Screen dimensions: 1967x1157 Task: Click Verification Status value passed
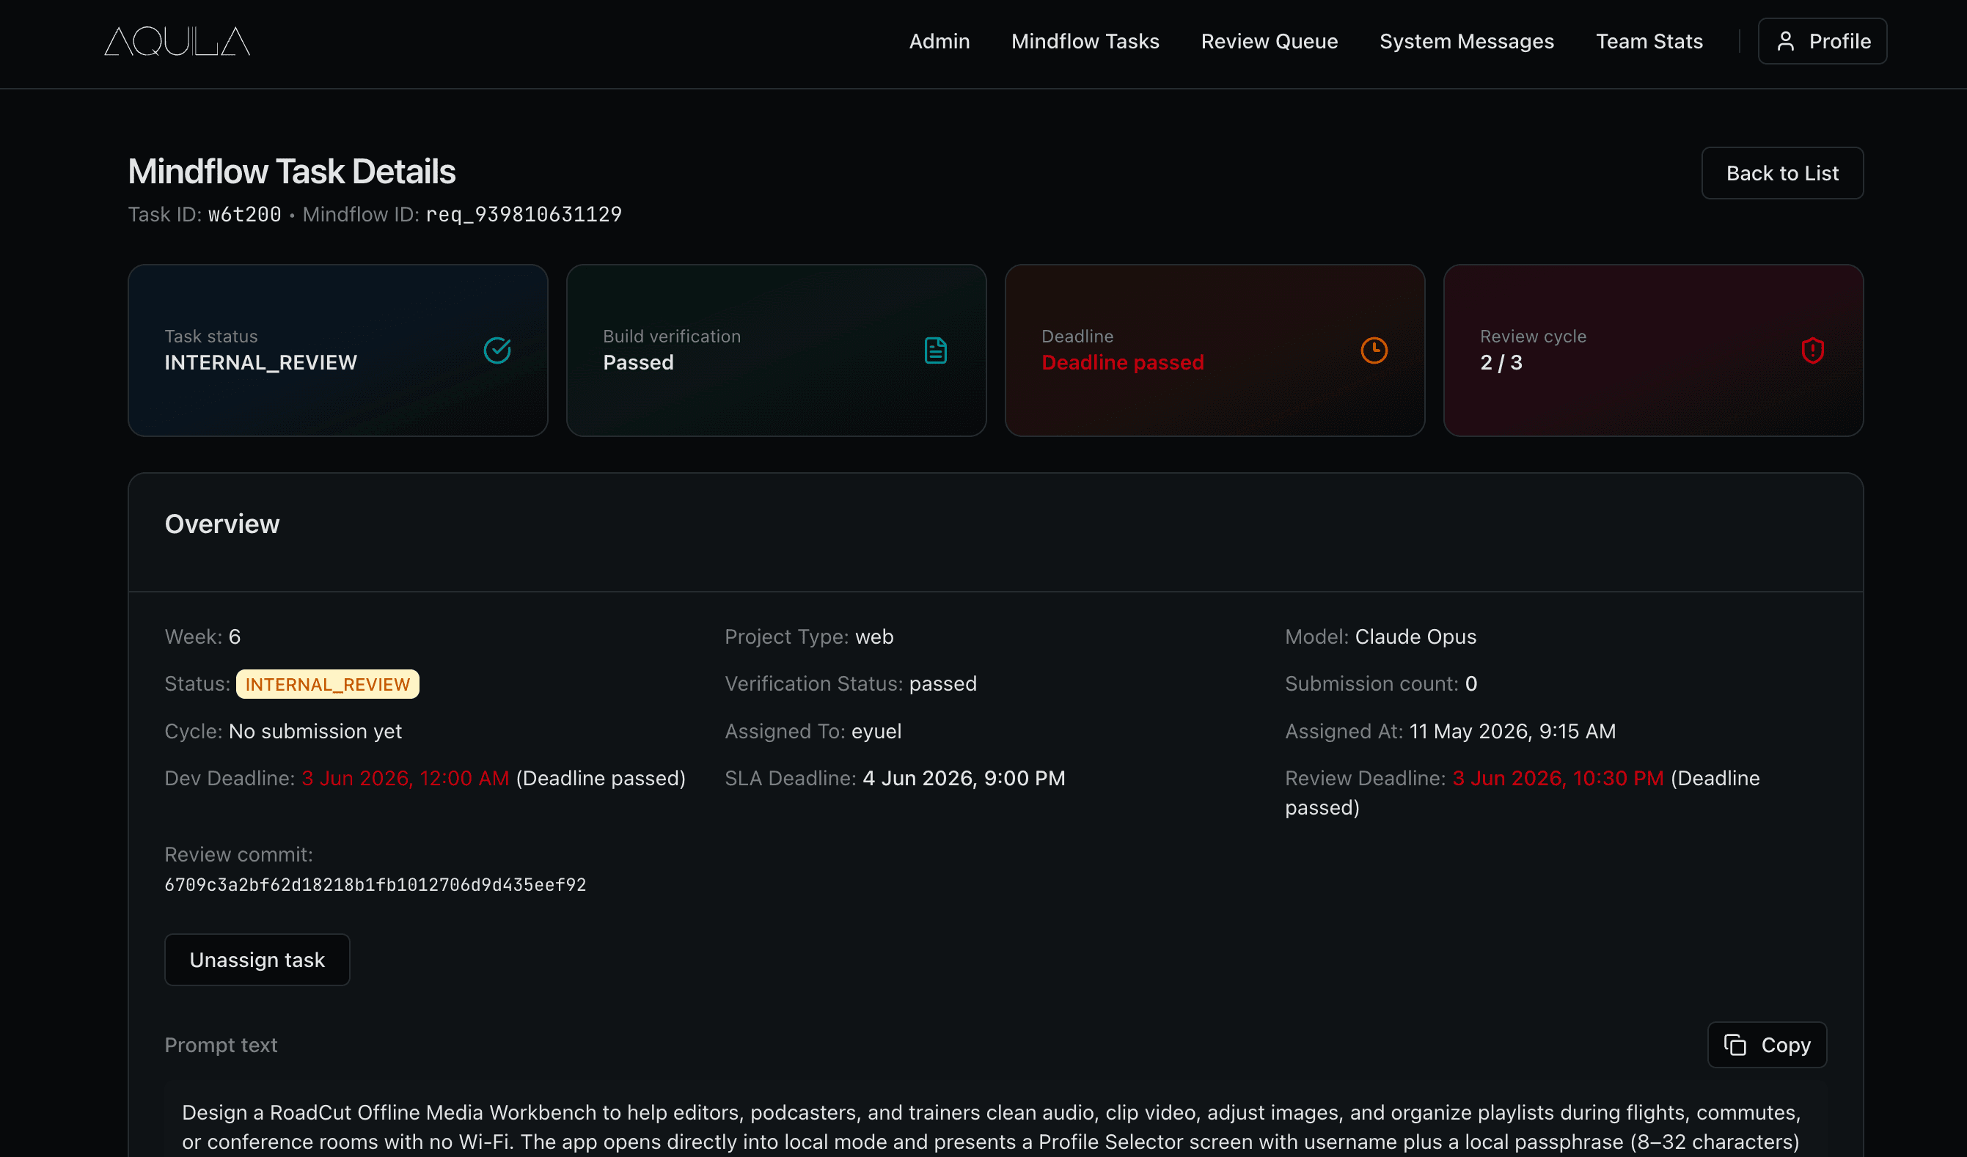(x=942, y=683)
